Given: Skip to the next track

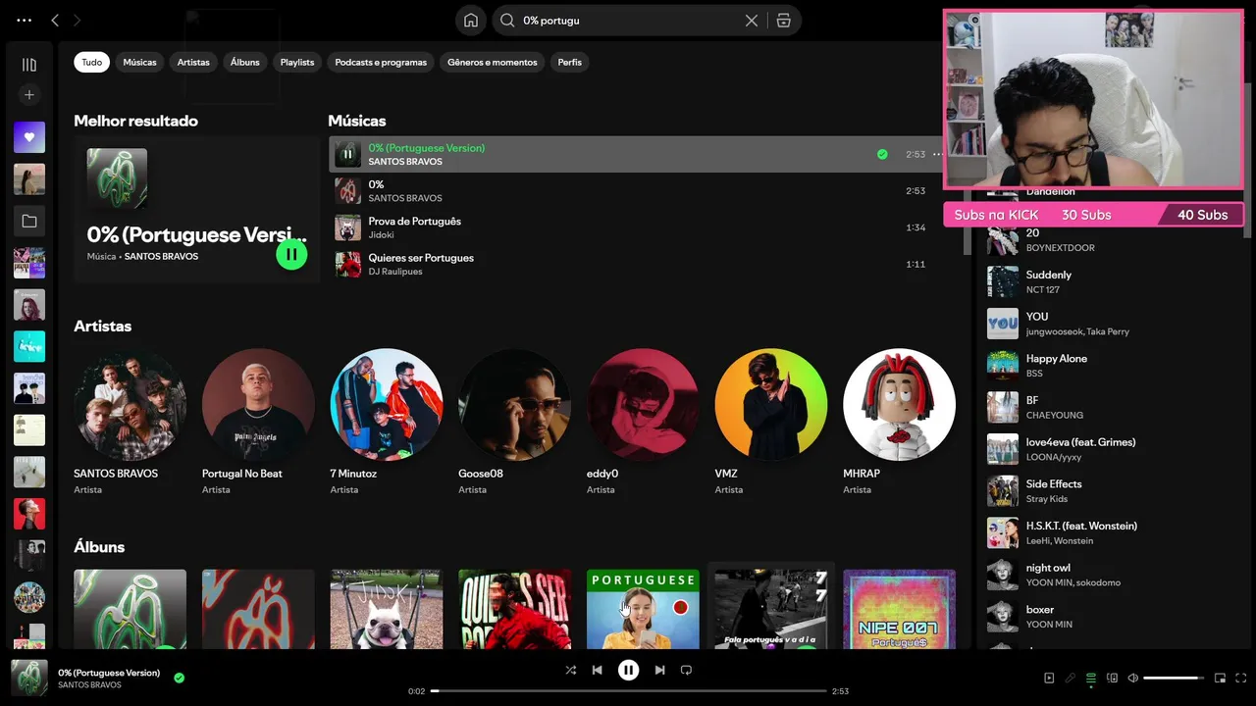Looking at the screenshot, I should 659,670.
